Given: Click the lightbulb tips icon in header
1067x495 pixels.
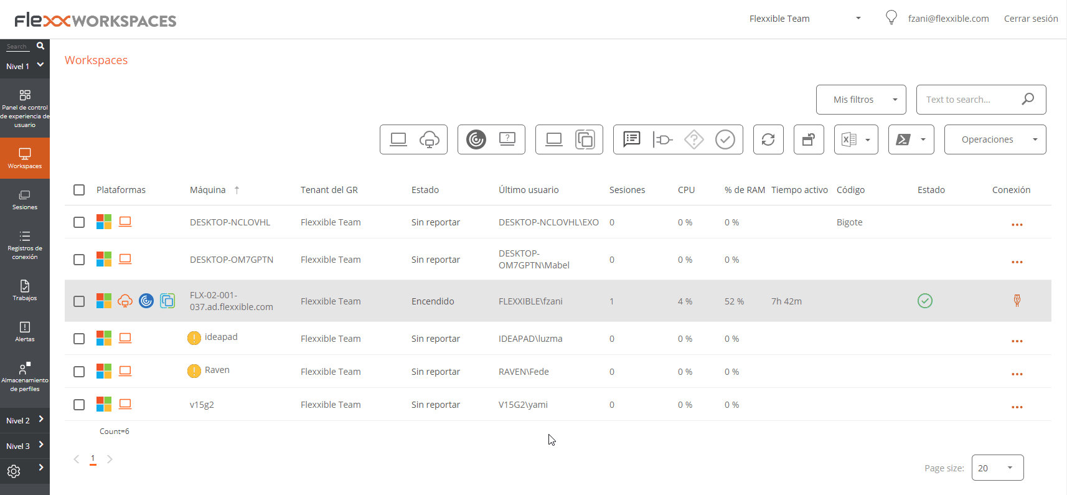Looking at the screenshot, I should pyautogui.click(x=891, y=17).
